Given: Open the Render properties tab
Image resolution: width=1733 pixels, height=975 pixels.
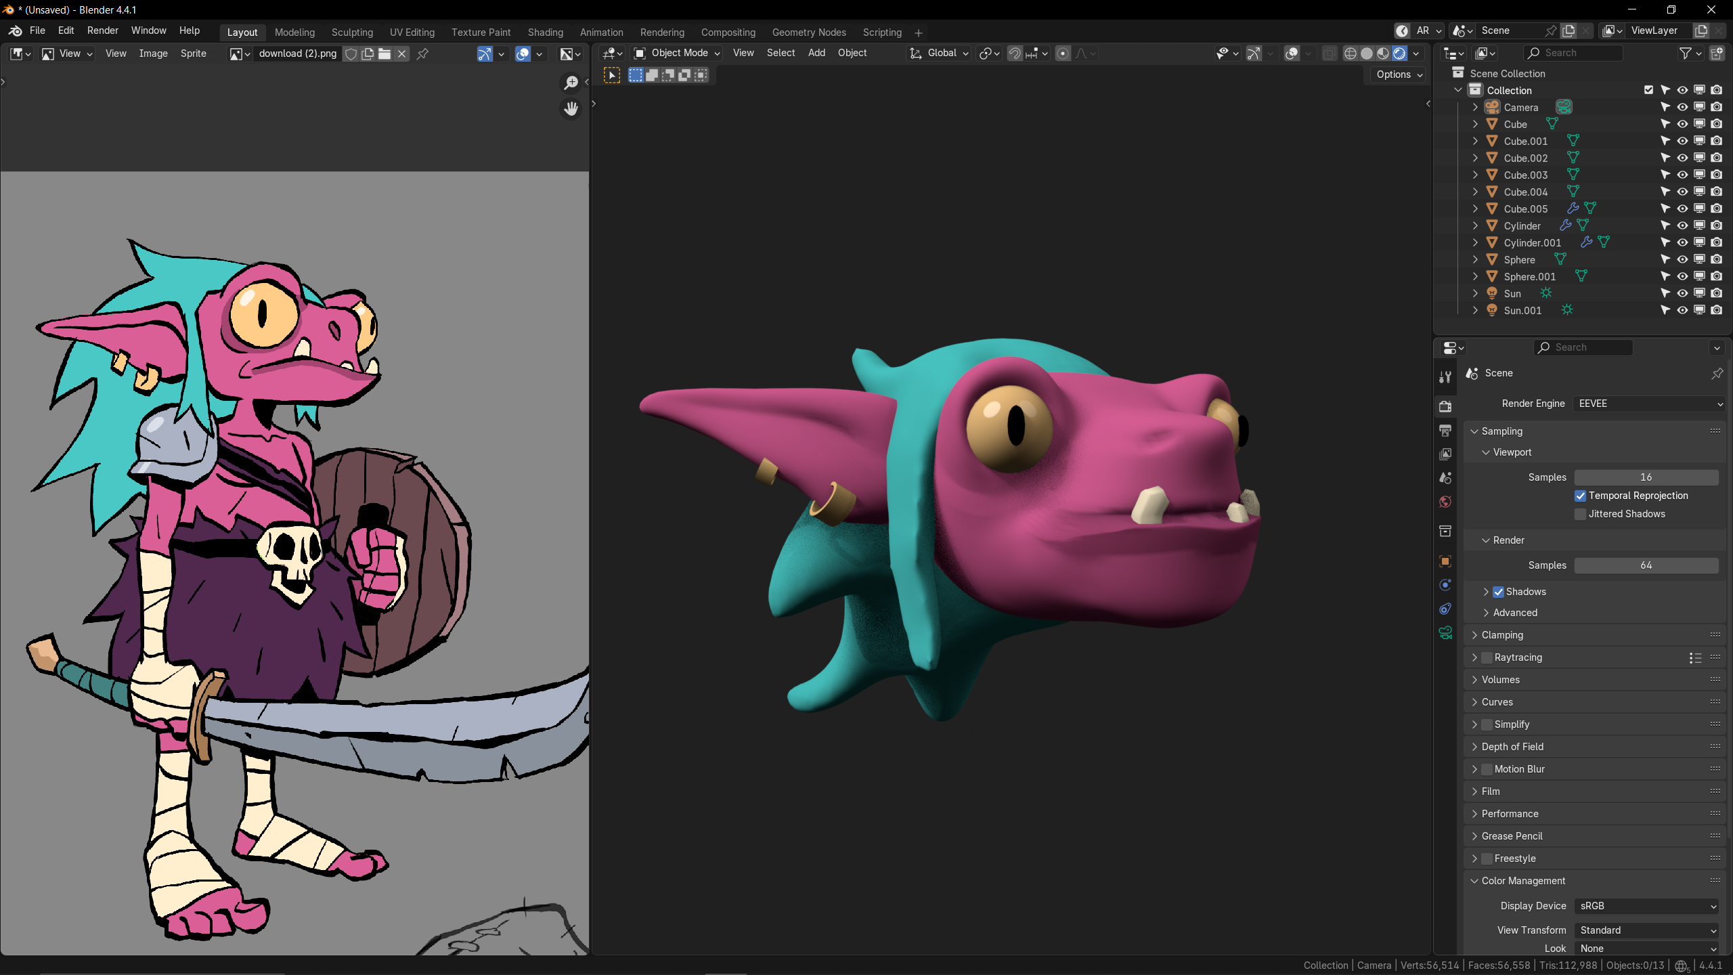Looking at the screenshot, I should pyautogui.click(x=1445, y=406).
